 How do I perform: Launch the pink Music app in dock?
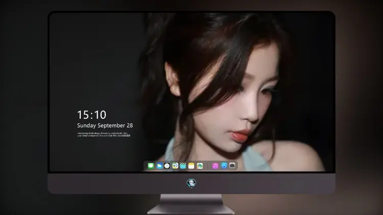[x=215, y=166]
